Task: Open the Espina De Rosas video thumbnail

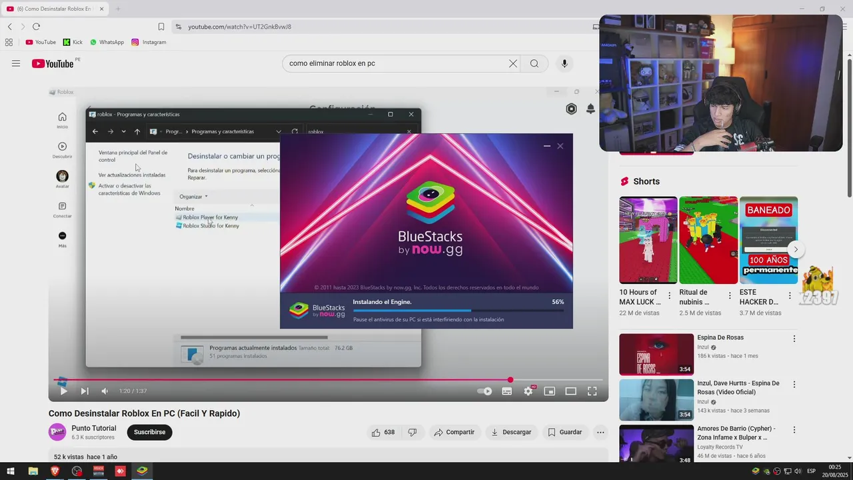Action: click(656, 355)
